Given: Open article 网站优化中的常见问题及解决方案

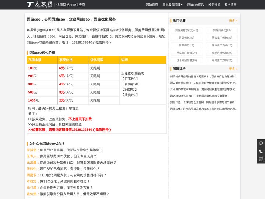Looking at the screenshot, I should (x=204, y=109).
